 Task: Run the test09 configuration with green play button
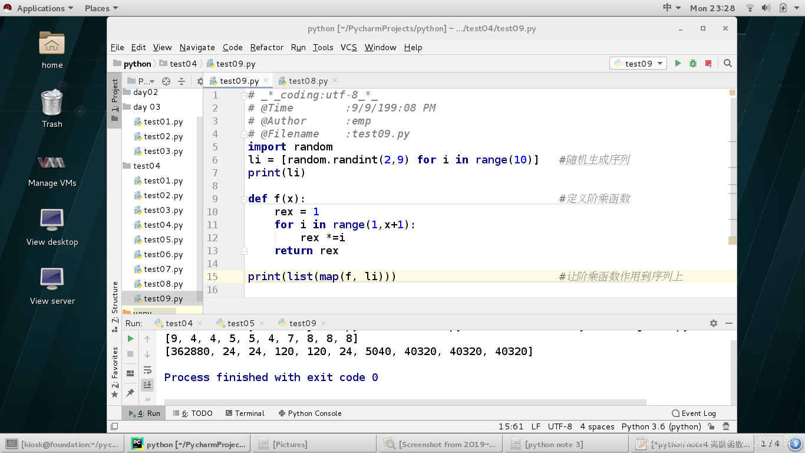click(x=678, y=63)
